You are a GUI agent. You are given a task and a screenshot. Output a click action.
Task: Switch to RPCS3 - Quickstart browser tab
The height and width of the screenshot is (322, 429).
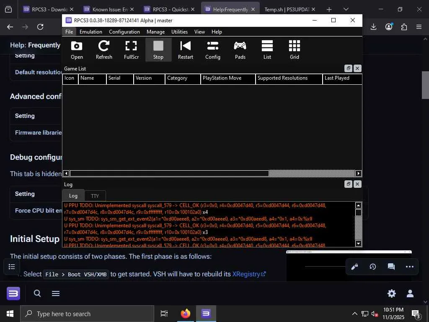point(169,9)
